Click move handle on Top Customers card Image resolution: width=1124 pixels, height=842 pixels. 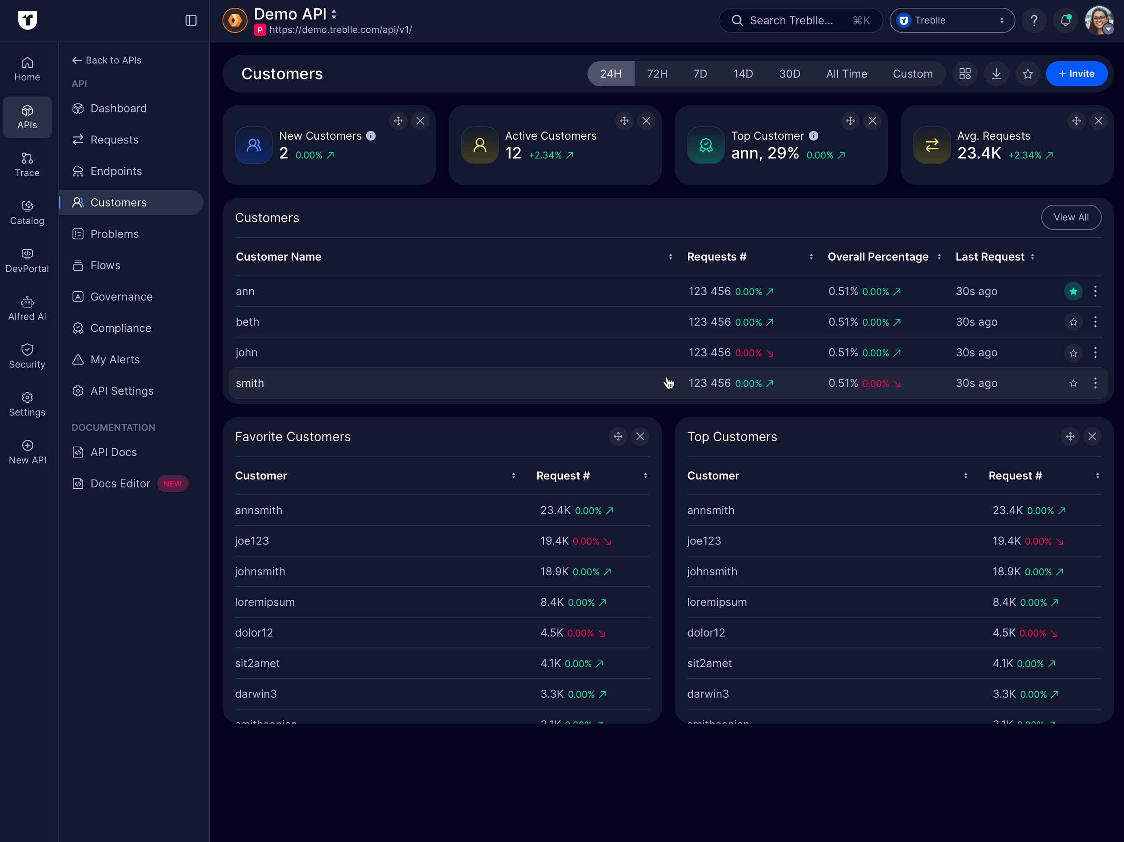coord(1070,436)
